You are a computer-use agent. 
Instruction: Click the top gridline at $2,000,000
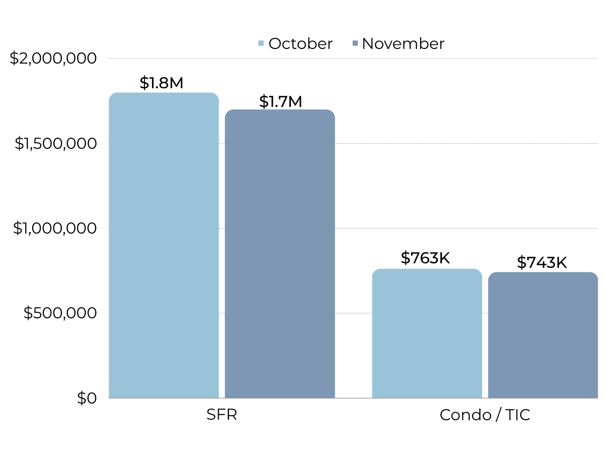[454, 59]
